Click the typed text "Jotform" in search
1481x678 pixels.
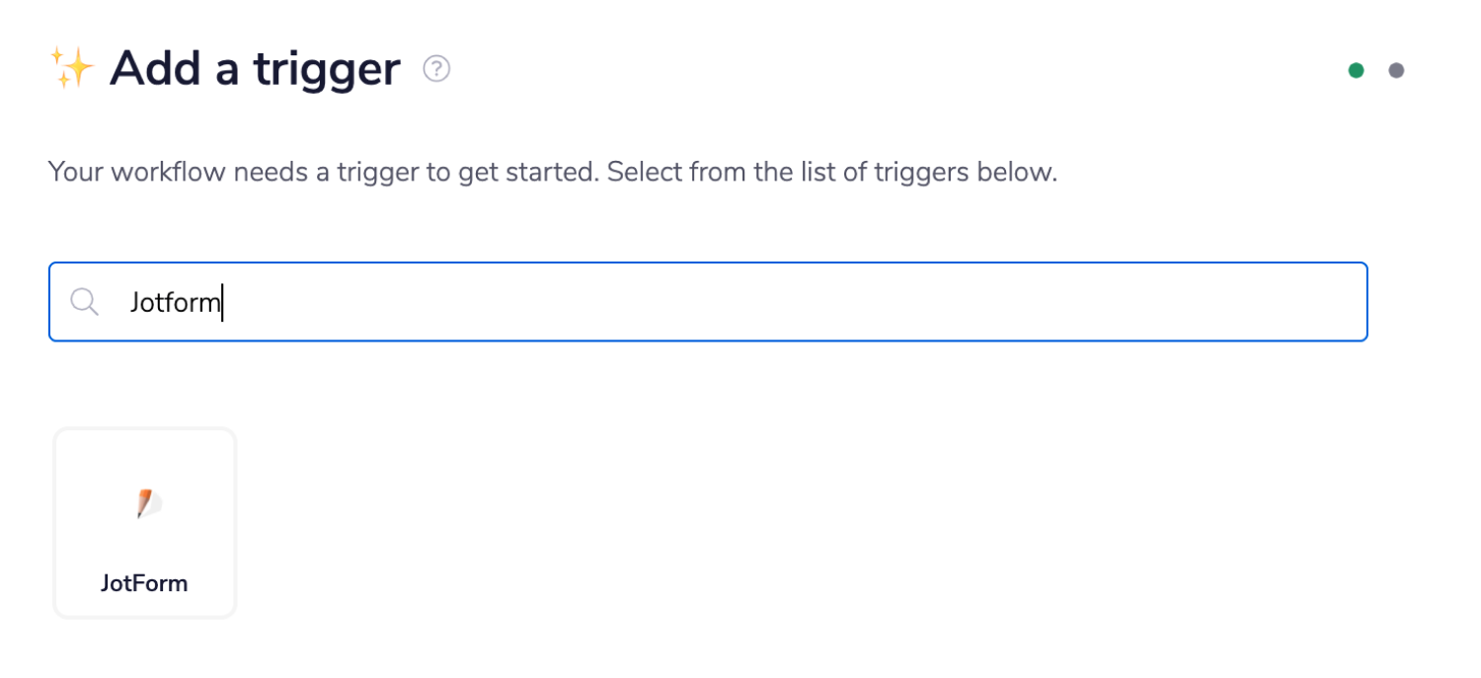click(174, 302)
